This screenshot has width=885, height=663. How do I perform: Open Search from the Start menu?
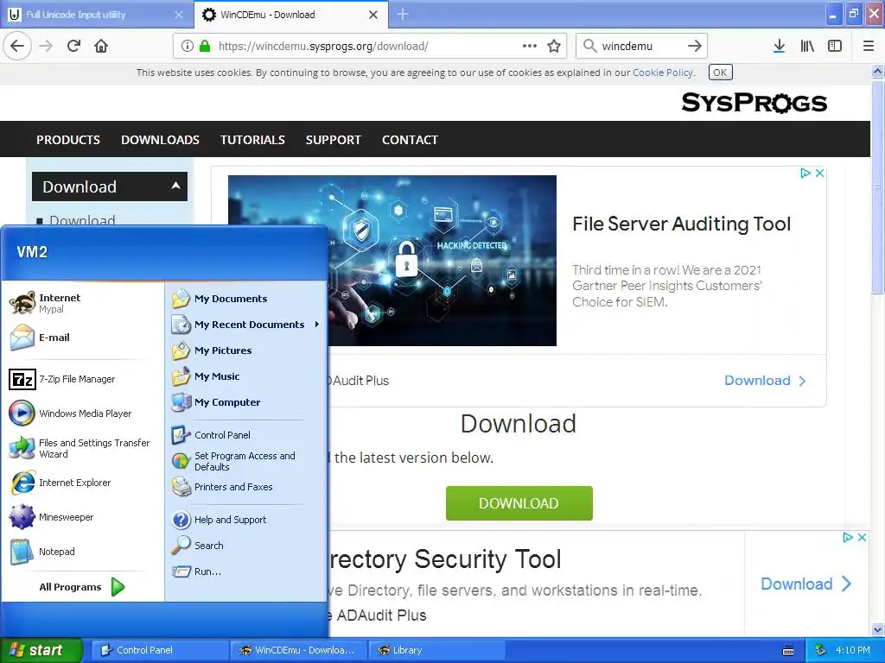pos(246,546)
